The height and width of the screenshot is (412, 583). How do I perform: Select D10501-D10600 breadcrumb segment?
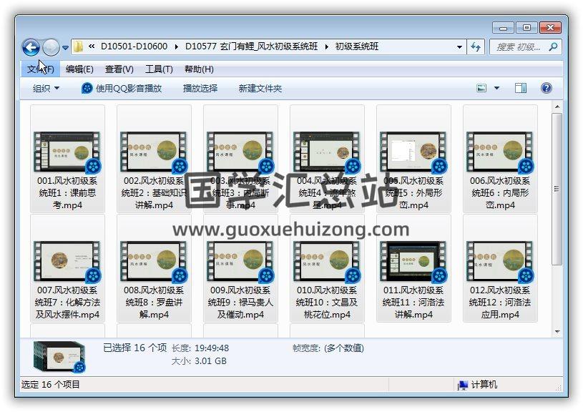(x=134, y=46)
